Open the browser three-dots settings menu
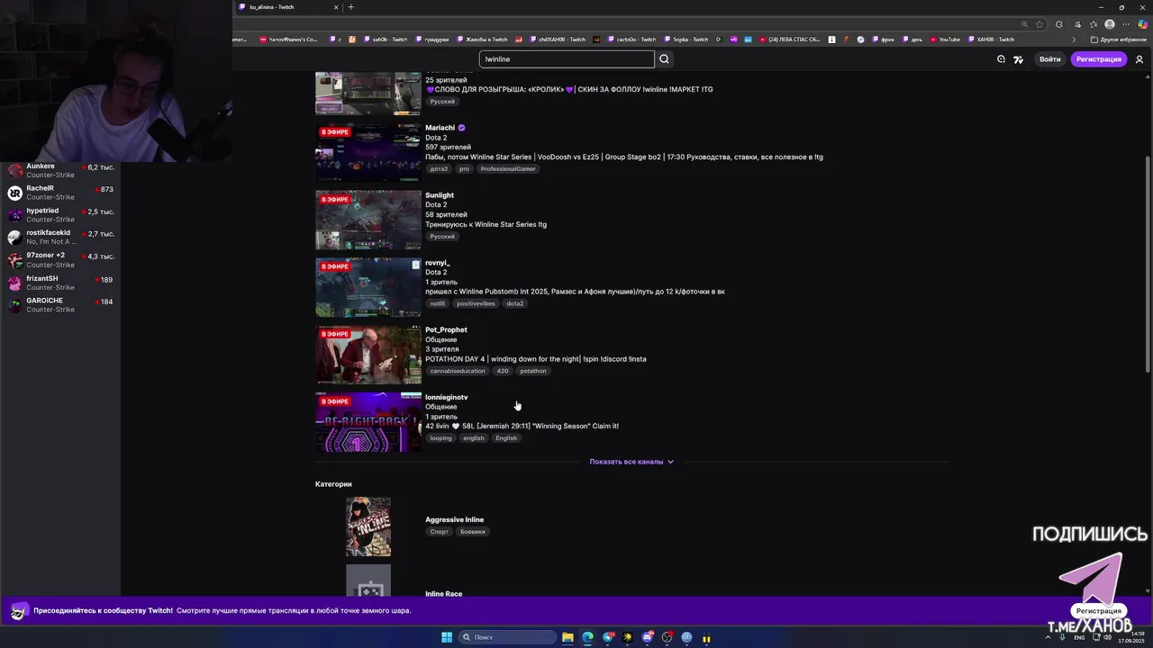1153x648 pixels. (1127, 24)
